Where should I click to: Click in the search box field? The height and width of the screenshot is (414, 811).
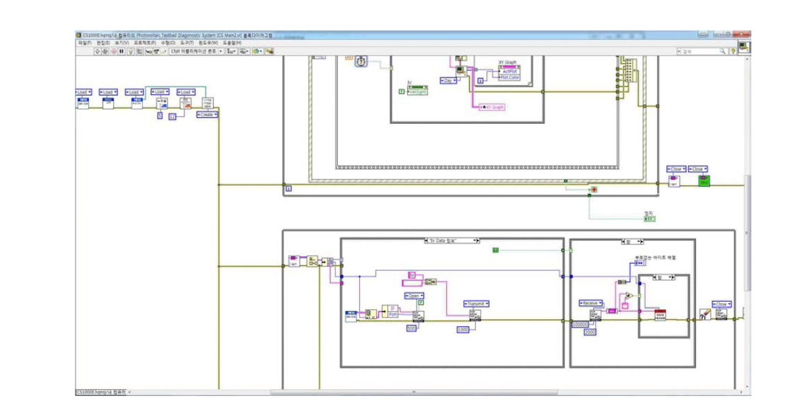699,51
